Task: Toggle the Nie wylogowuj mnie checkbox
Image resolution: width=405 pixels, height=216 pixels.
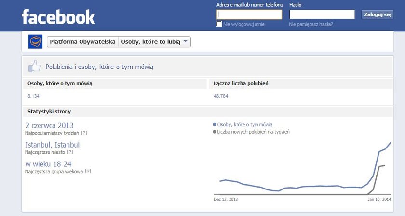Action: pos(219,24)
